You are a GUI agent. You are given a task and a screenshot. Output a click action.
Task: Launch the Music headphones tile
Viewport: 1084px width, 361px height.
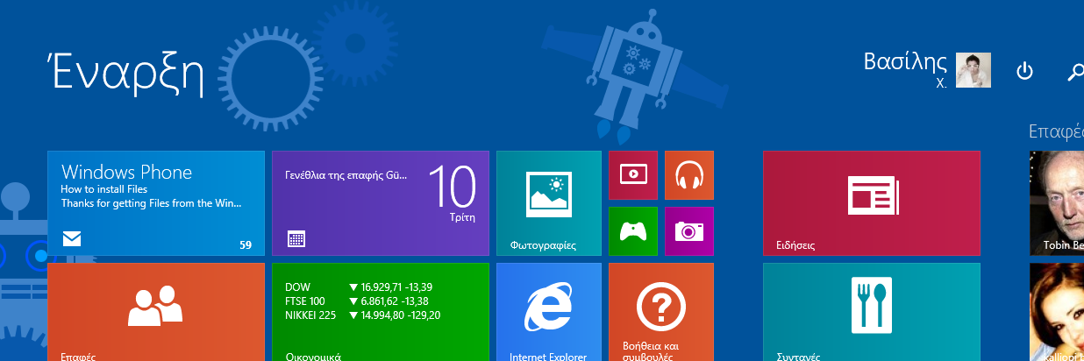pyautogui.click(x=689, y=175)
